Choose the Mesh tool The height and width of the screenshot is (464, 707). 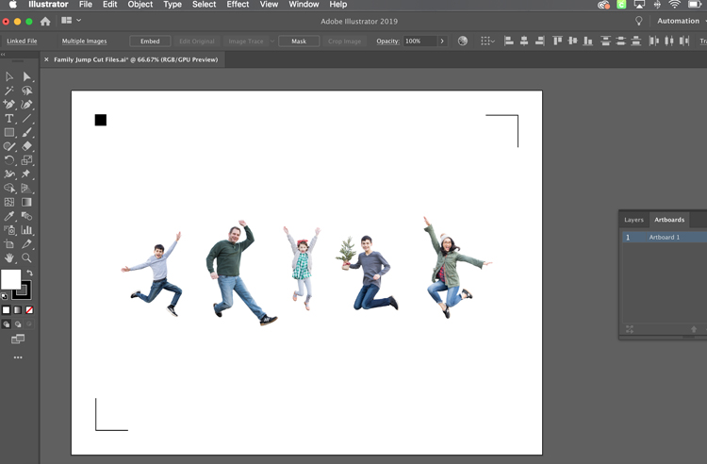coord(9,202)
